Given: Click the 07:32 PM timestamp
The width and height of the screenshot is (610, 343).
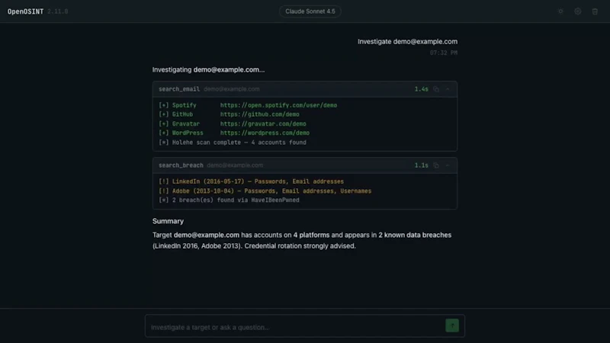Looking at the screenshot, I should tap(444, 53).
